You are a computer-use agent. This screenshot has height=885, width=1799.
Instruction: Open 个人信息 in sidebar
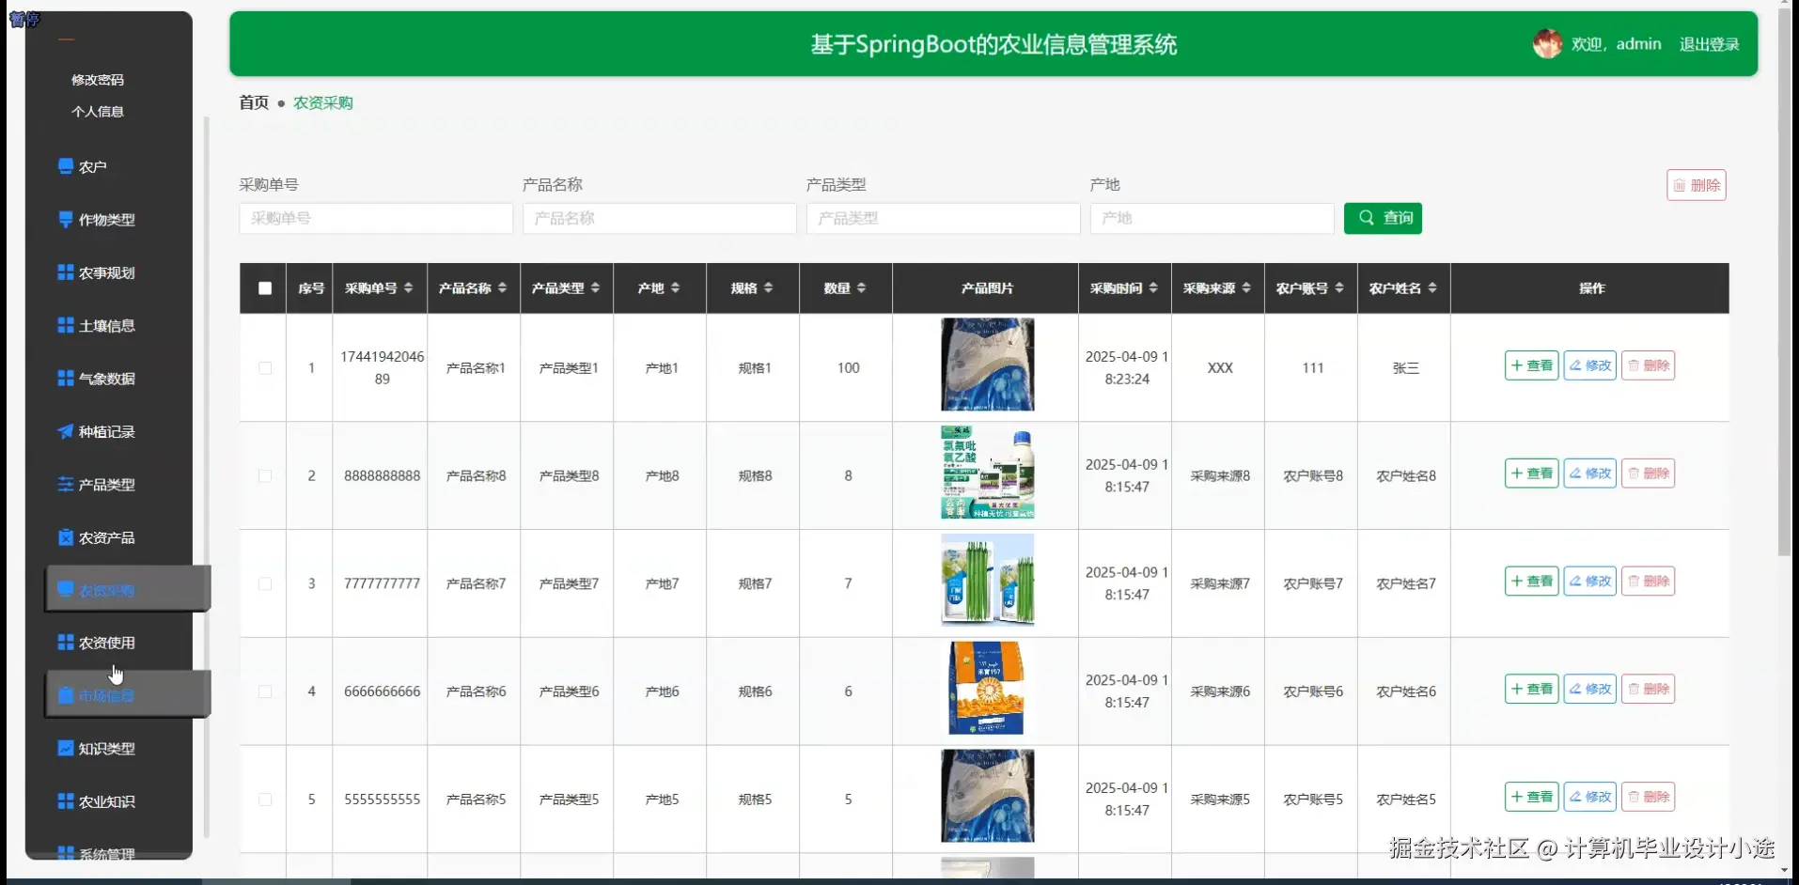(98, 111)
